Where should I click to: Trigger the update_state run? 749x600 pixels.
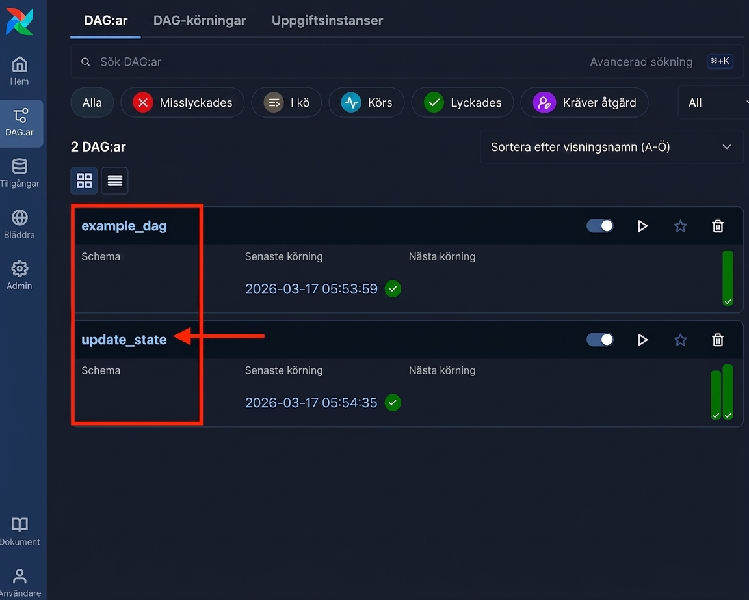pos(642,340)
